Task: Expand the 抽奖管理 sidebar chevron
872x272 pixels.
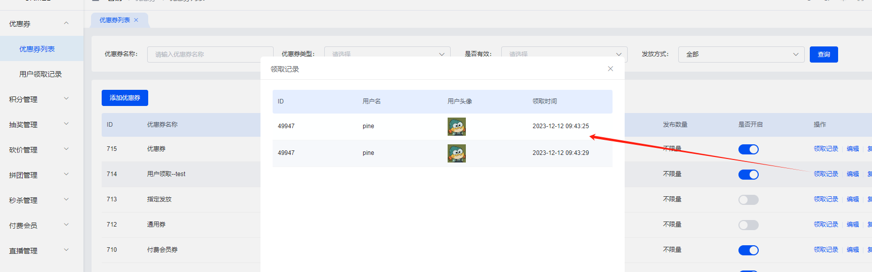Action: coord(66,124)
